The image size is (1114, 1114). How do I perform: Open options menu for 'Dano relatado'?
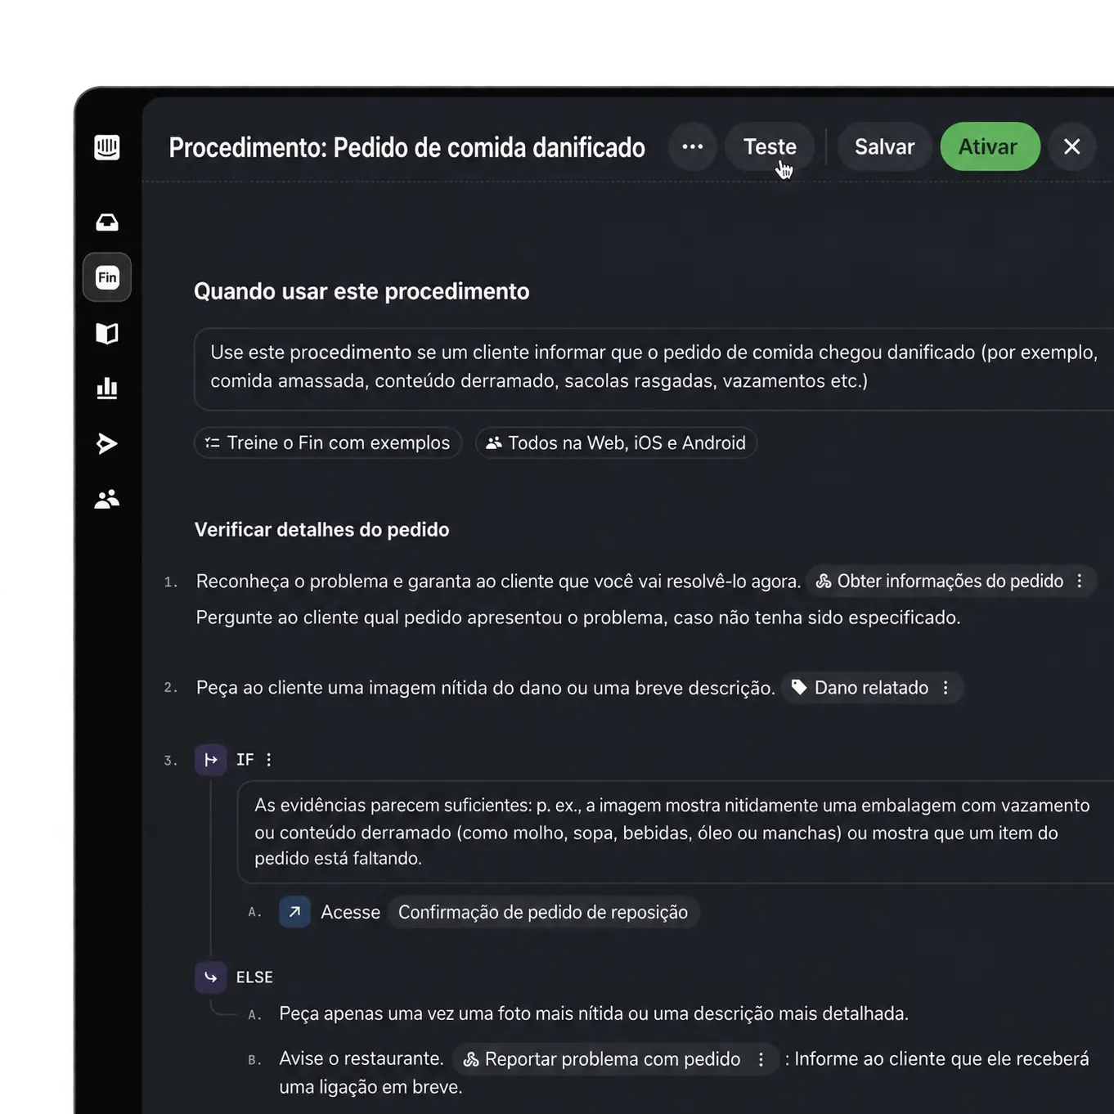click(946, 688)
